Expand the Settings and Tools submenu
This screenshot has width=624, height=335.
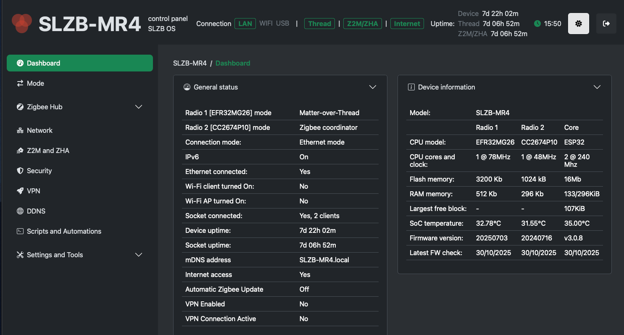(139, 255)
